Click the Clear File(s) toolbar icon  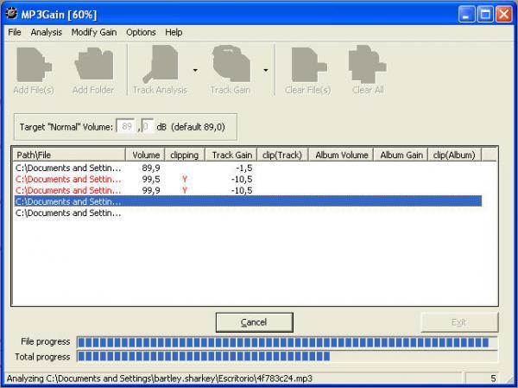tap(309, 65)
